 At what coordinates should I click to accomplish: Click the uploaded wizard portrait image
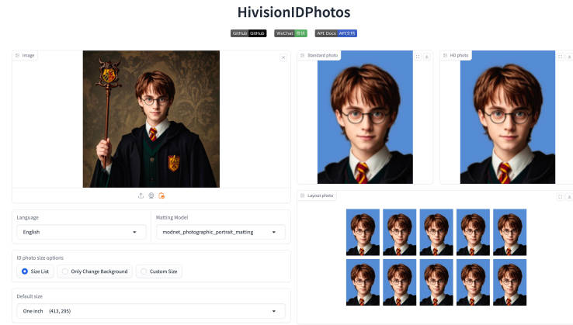(x=151, y=119)
